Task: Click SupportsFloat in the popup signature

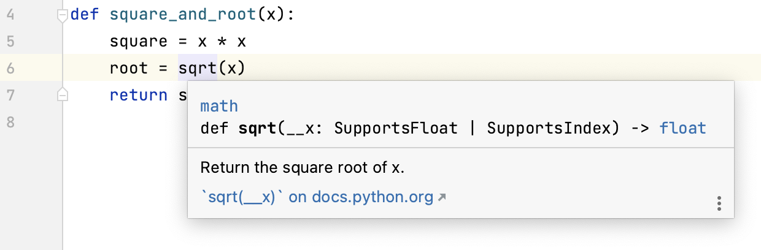Action: pyautogui.click(x=396, y=128)
